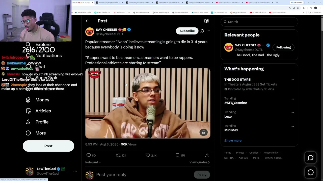323x181 pixels.
Task: Open the messages chat bubble at bottom right
Action: click(311, 172)
